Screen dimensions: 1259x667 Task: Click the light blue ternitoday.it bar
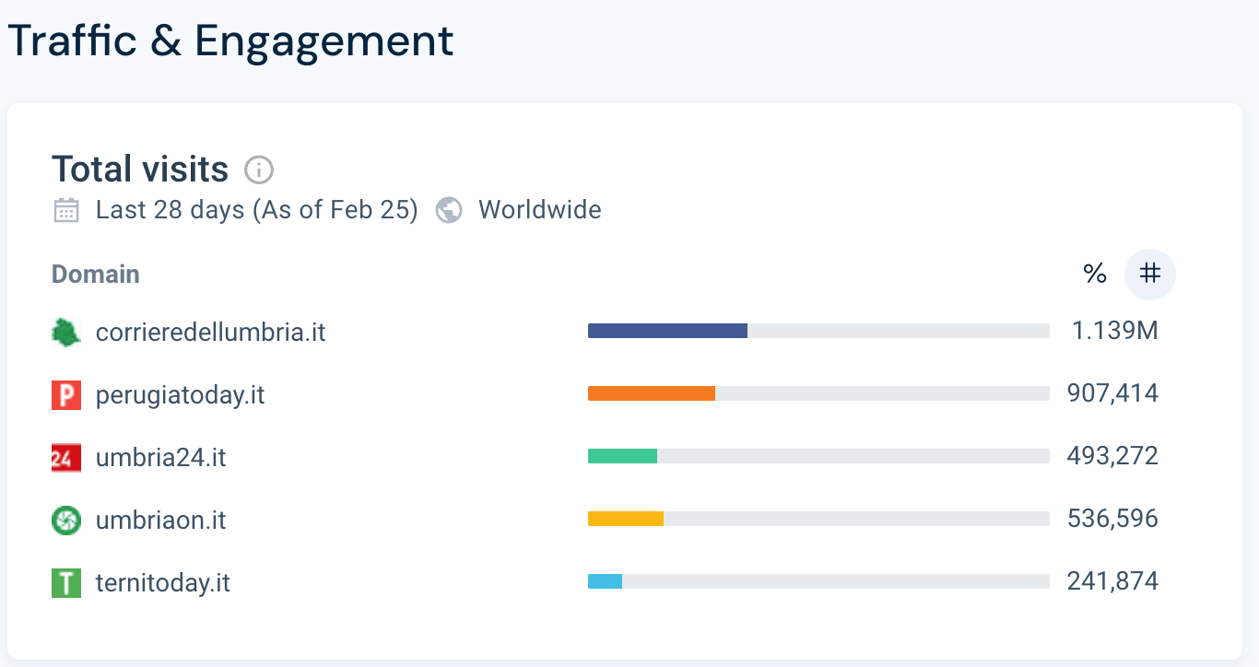coord(605,581)
